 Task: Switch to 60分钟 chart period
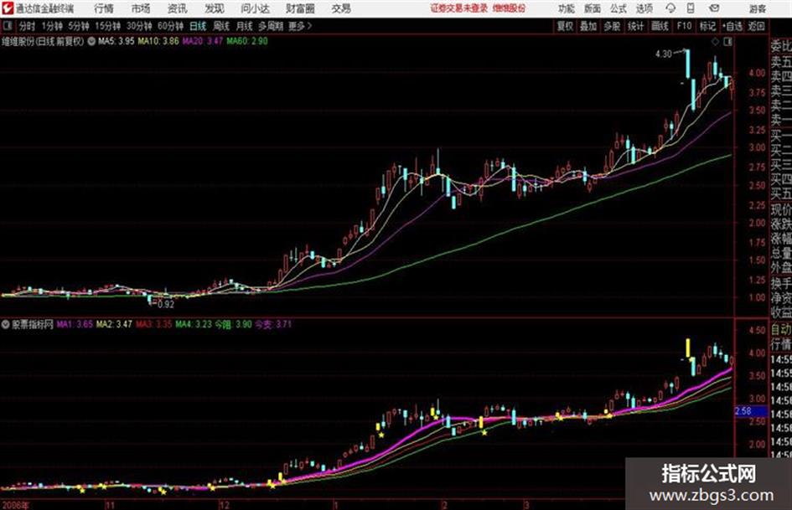point(171,26)
